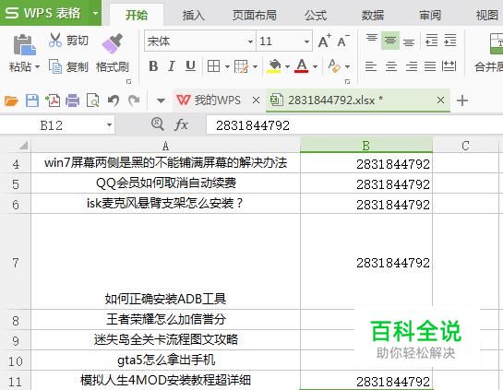Add a new document tab with plus
The width and height of the screenshot is (503, 390).
462,100
